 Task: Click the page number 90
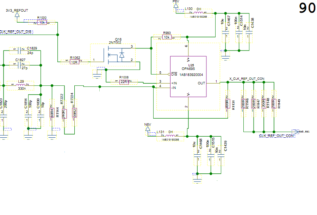point(307,8)
